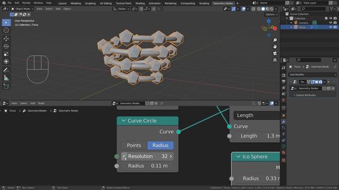Switch to the Scripting workspace tab
The height and width of the screenshot is (190, 339).
click(x=204, y=3)
